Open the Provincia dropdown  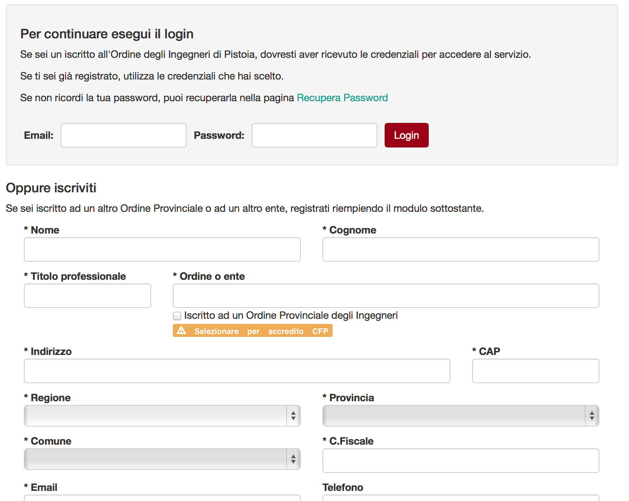click(461, 416)
